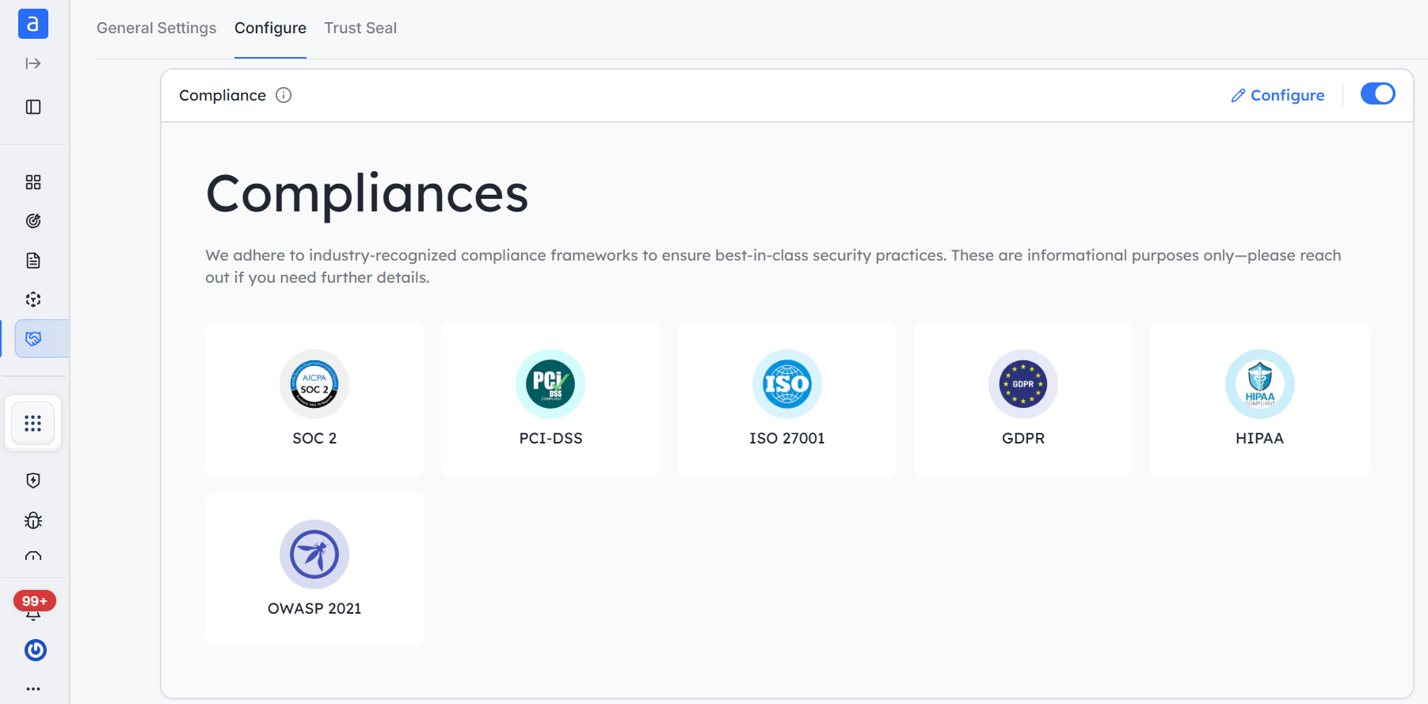Toggle the side panel layout icon
This screenshot has width=1428, height=704.
(x=33, y=107)
